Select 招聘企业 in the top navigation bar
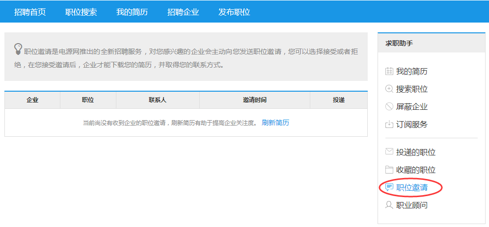Viewport: 489px width, 227px height. [x=183, y=12]
